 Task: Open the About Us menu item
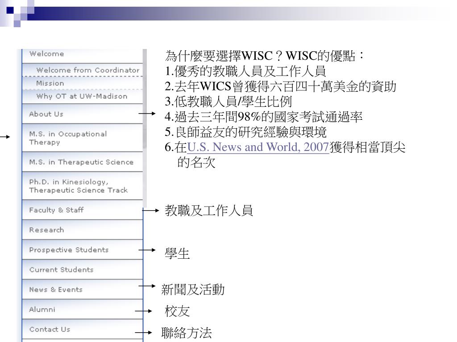coord(82,114)
